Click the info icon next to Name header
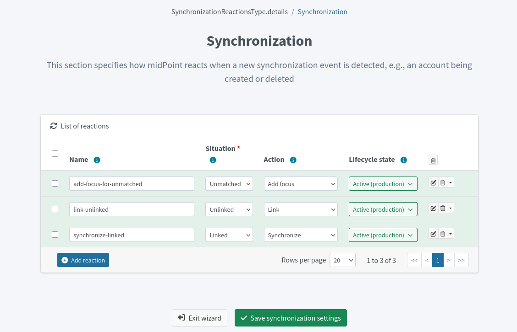 [97, 160]
